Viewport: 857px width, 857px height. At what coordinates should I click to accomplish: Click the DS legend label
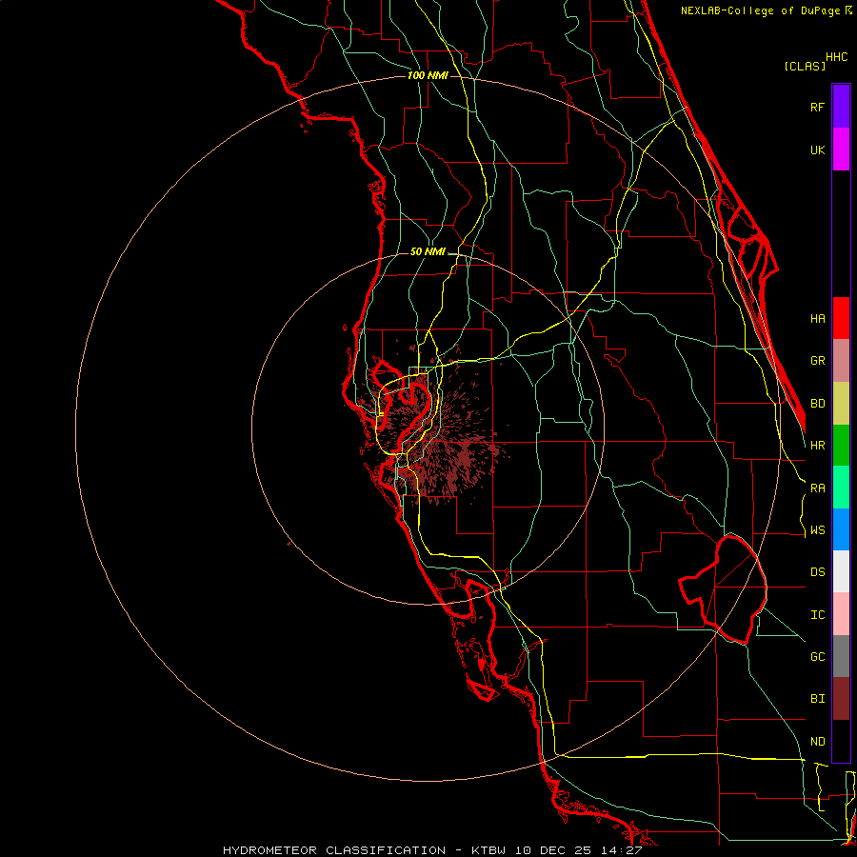tap(817, 572)
